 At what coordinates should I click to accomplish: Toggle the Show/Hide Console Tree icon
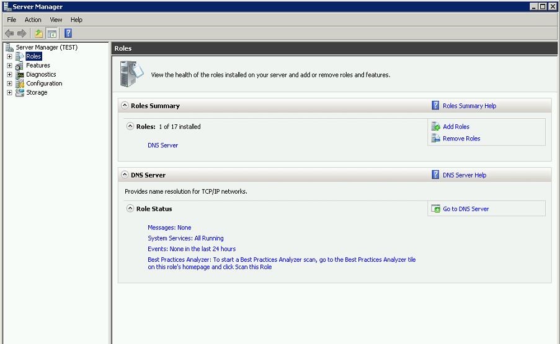click(x=52, y=33)
